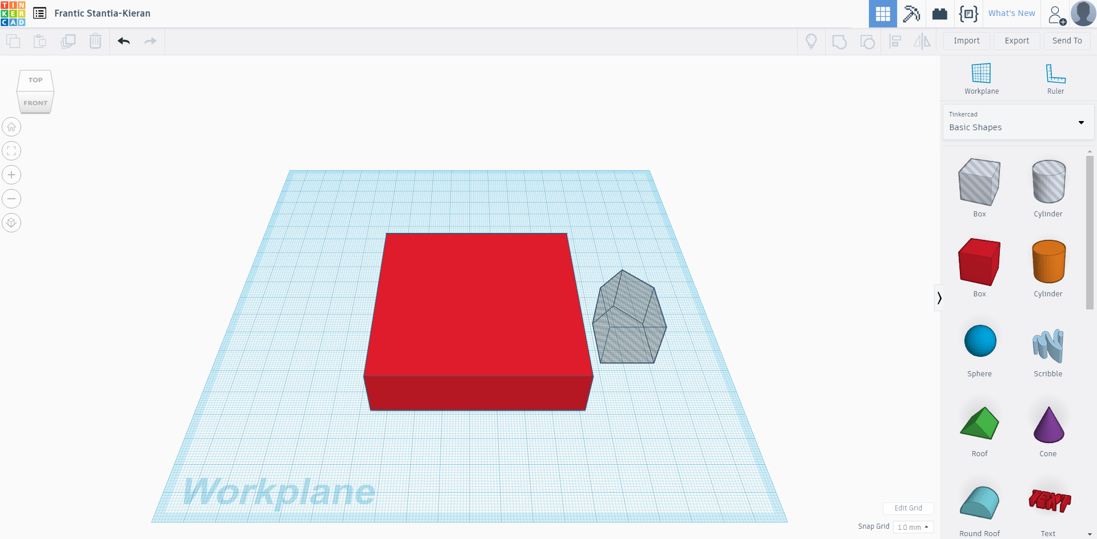Click the Ungroup shapes icon
This screenshot has height=539, width=1097.
(867, 41)
